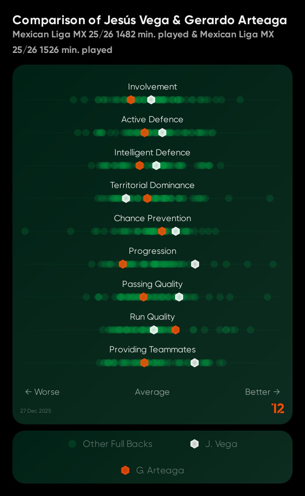This screenshot has height=496, width=305.
Task: Click the green legend dot for Other Full Backs
Action: point(72,444)
